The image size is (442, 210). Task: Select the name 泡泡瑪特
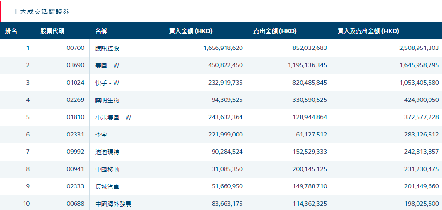pyautogui.click(x=107, y=152)
